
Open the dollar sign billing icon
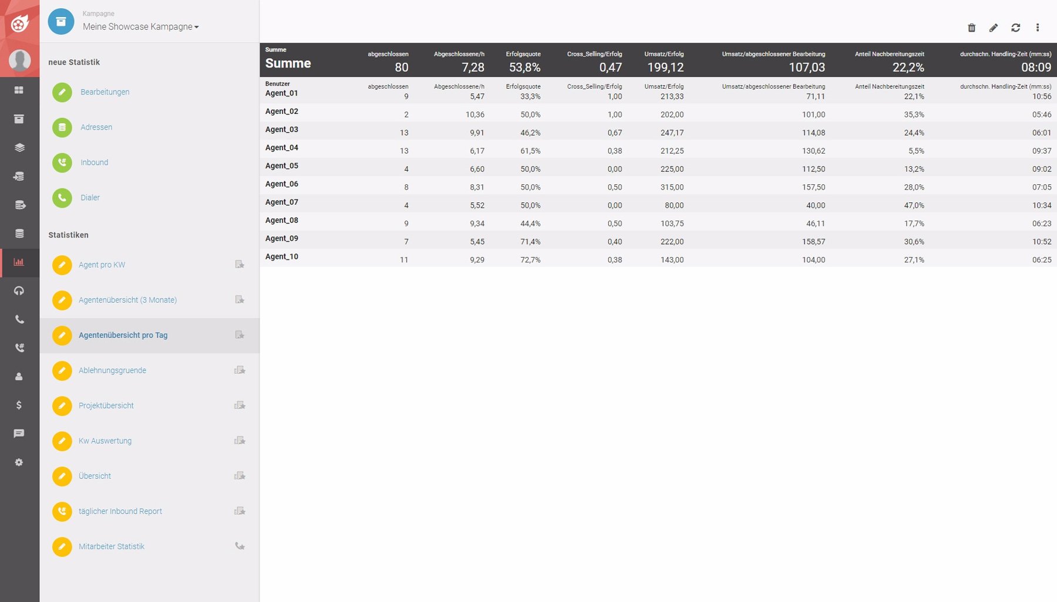click(x=19, y=405)
